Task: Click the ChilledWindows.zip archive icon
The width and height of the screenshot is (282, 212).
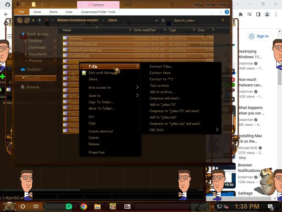Action: (x=65, y=44)
